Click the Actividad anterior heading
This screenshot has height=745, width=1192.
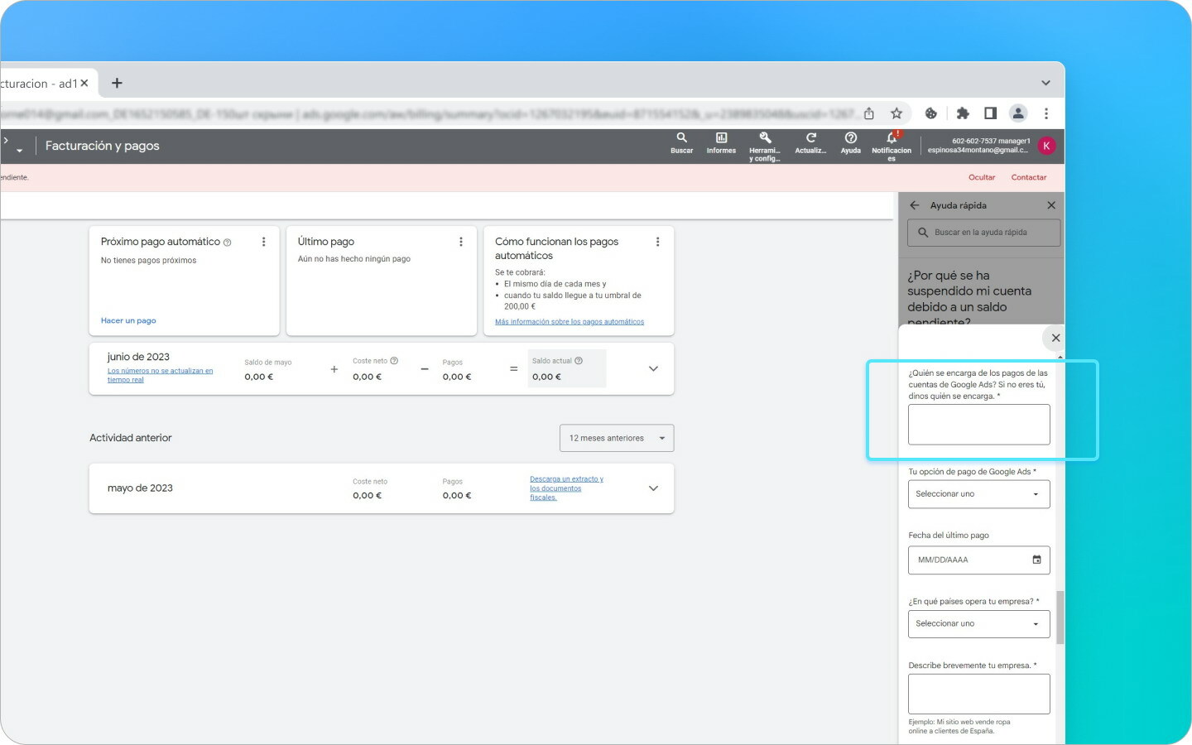point(131,438)
